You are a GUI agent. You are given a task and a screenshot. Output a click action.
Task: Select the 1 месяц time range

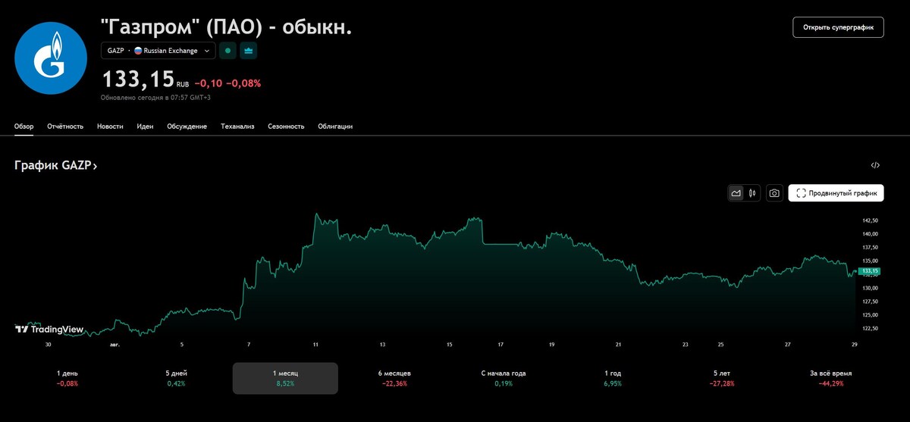click(285, 378)
